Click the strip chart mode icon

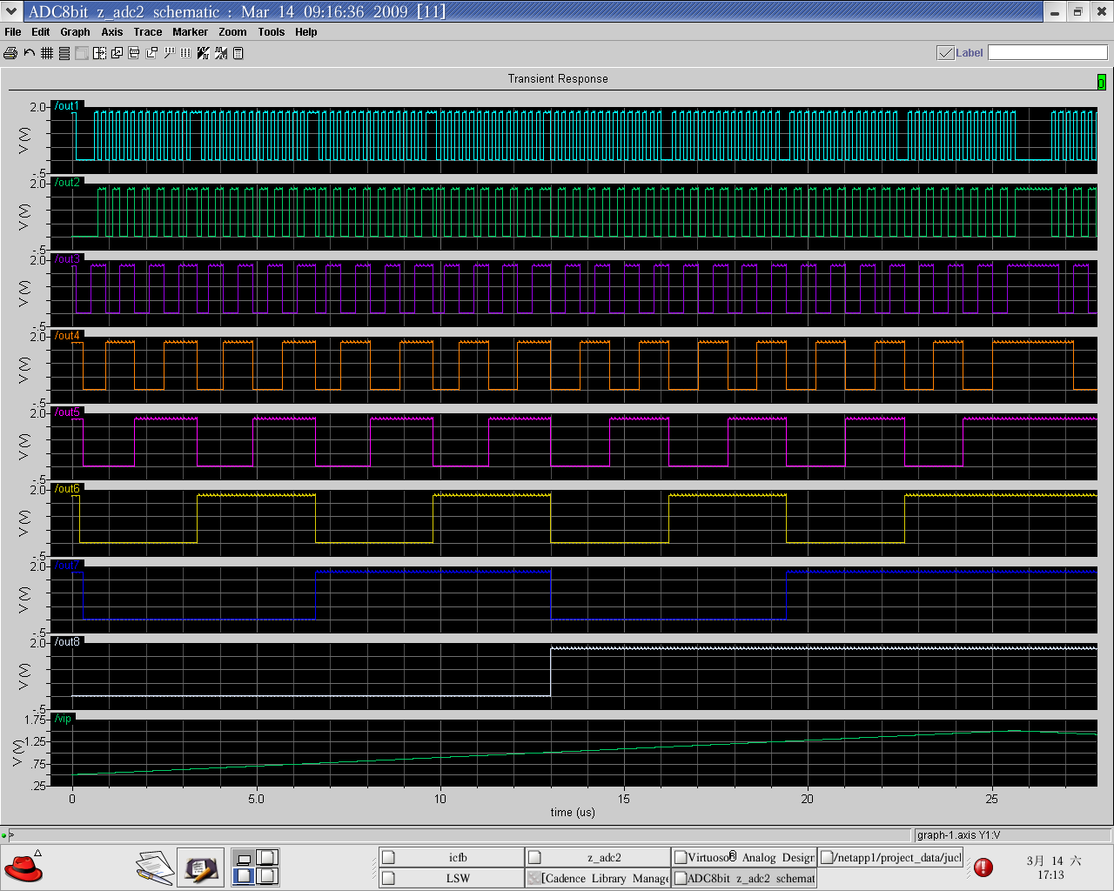64,53
